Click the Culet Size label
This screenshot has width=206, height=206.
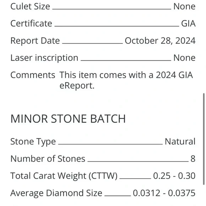pos(30,6)
